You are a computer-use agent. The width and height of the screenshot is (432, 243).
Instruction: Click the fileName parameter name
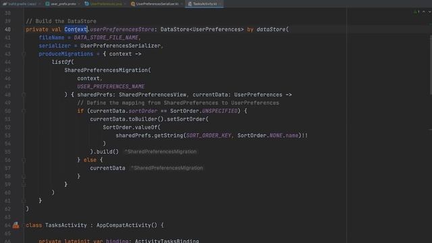pos(51,38)
